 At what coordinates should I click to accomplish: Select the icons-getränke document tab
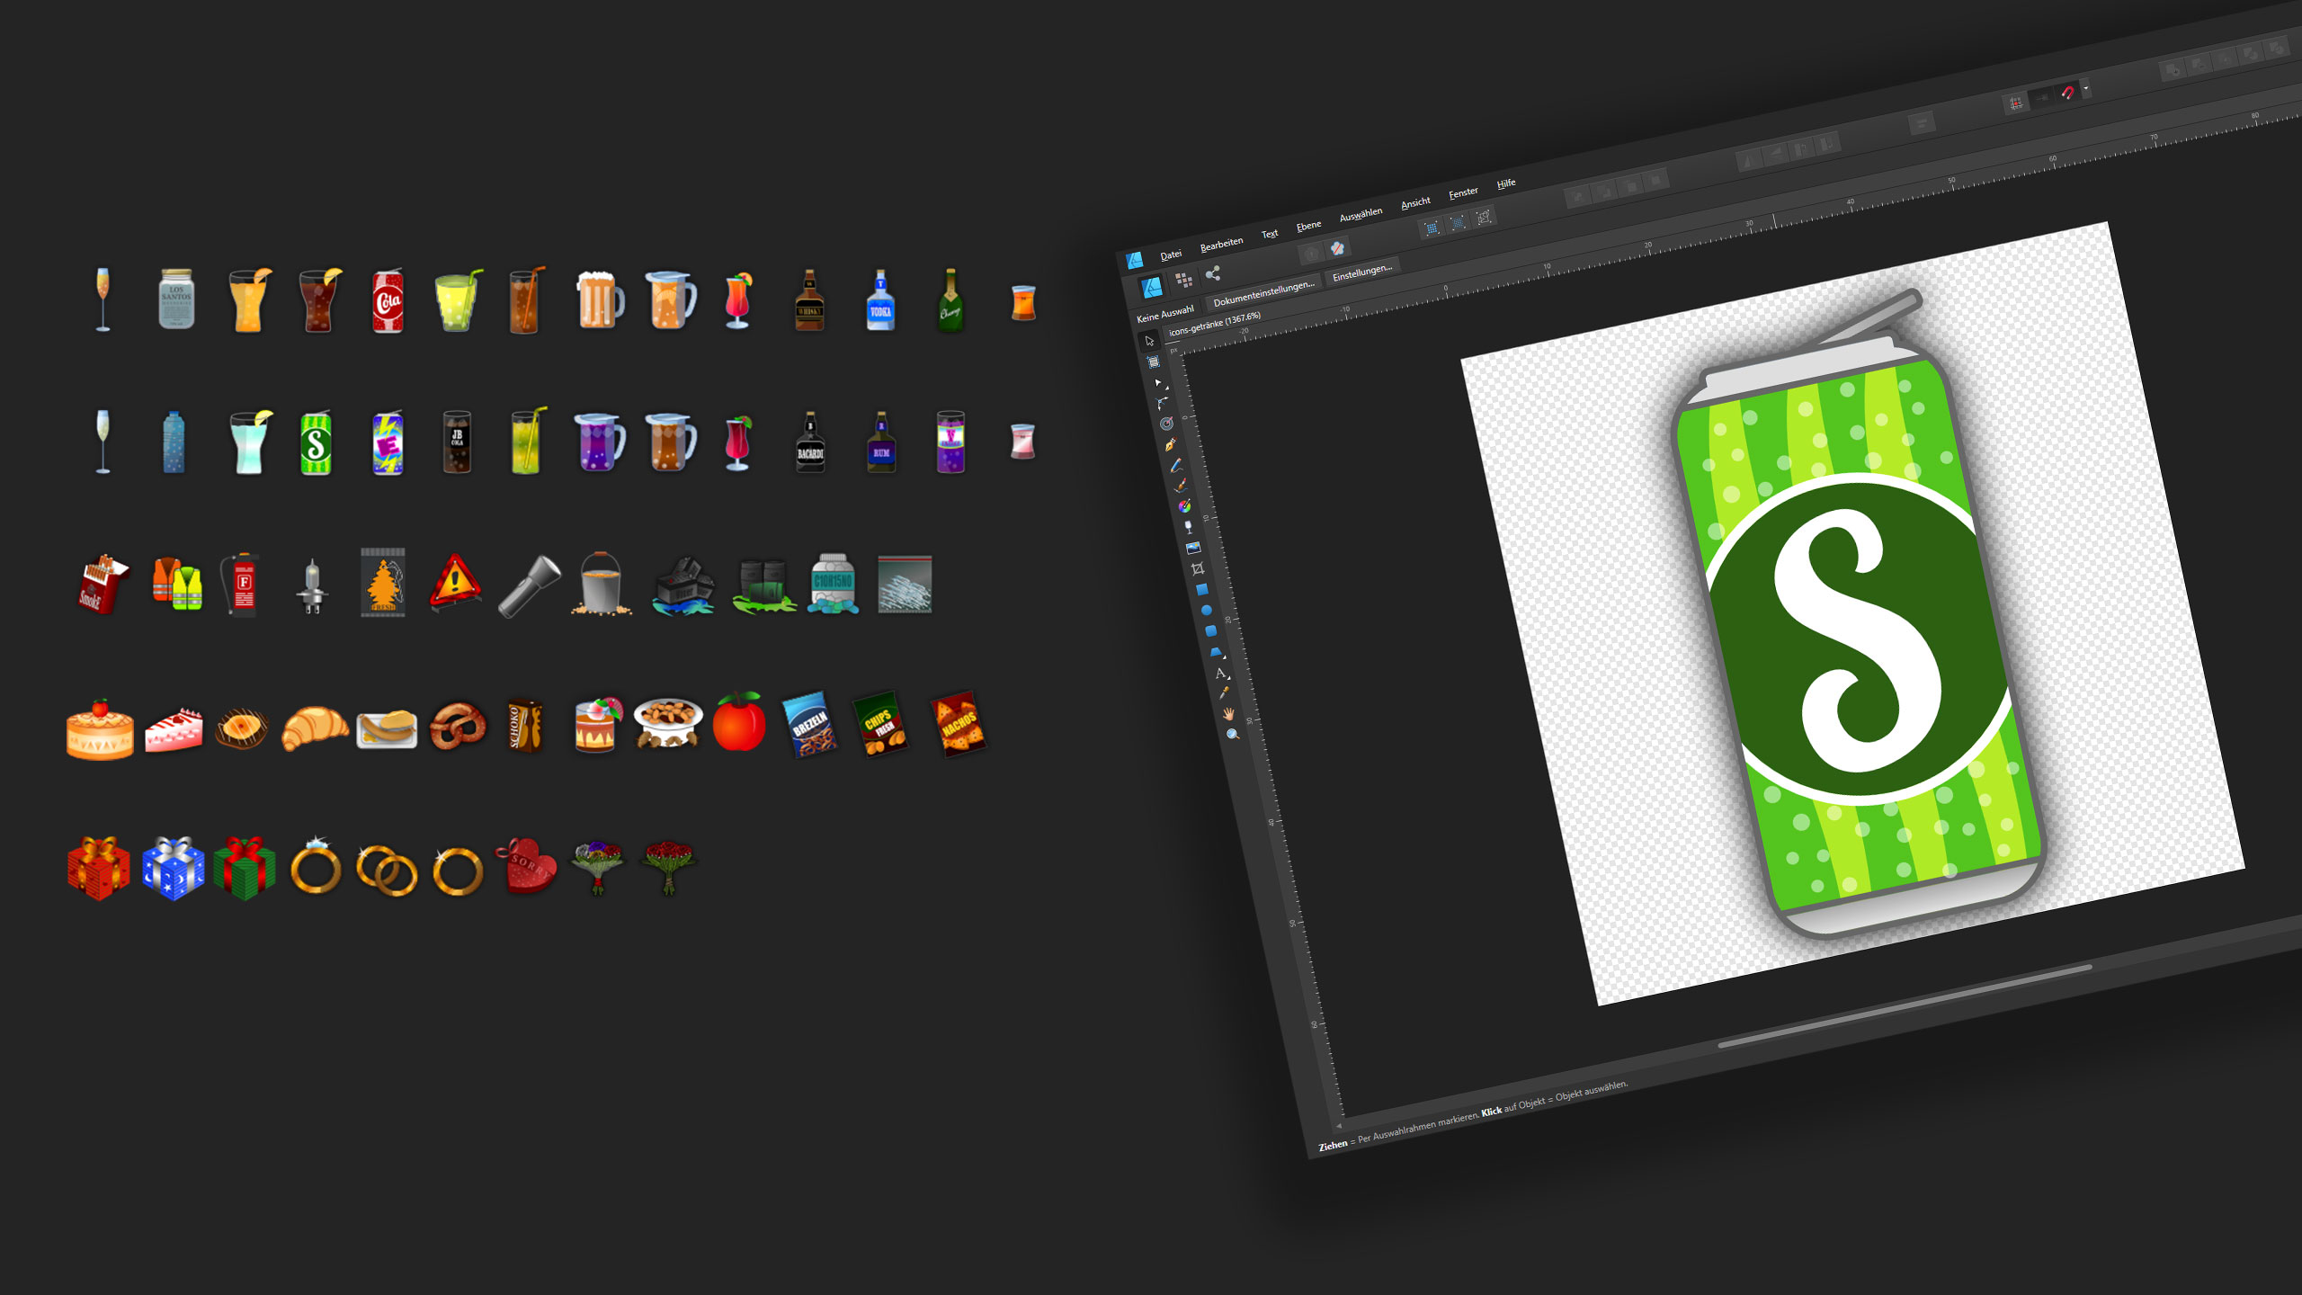coord(1215,324)
